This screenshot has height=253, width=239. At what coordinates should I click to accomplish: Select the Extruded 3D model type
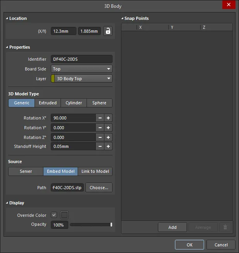point(48,103)
